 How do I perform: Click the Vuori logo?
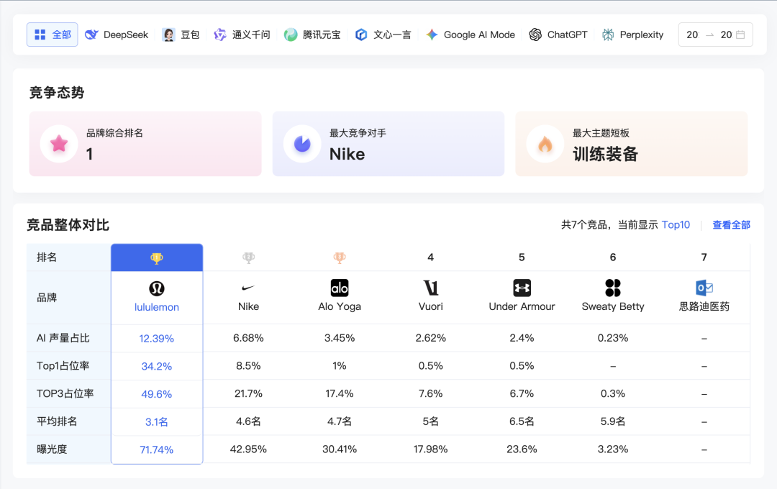431,288
